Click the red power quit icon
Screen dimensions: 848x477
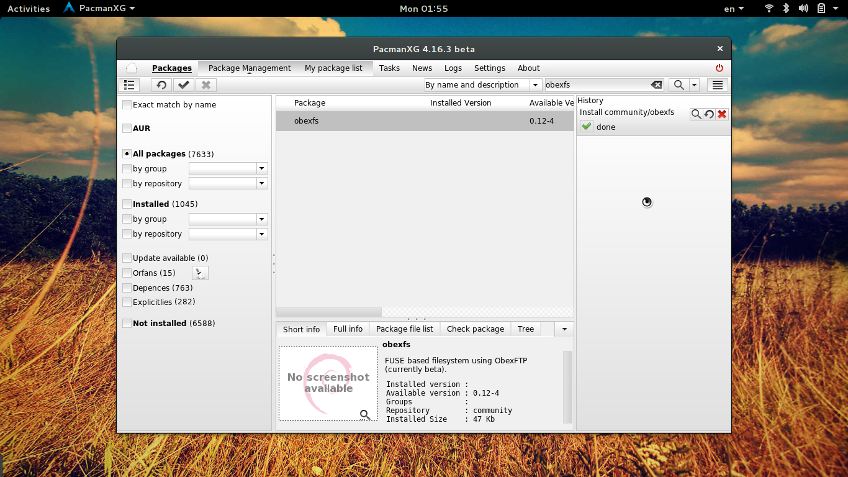click(x=719, y=68)
